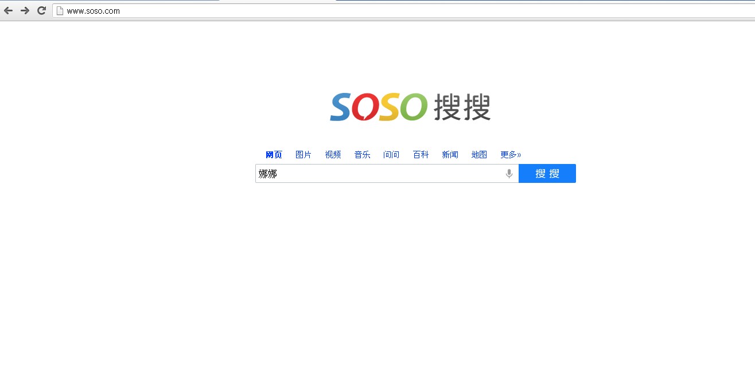
Task: Click the www.soso.com address bar
Action: click(403, 11)
